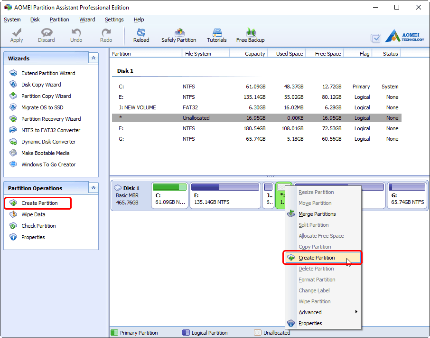Sort by the Free Space column header
The image size is (430, 338).
(325, 54)
